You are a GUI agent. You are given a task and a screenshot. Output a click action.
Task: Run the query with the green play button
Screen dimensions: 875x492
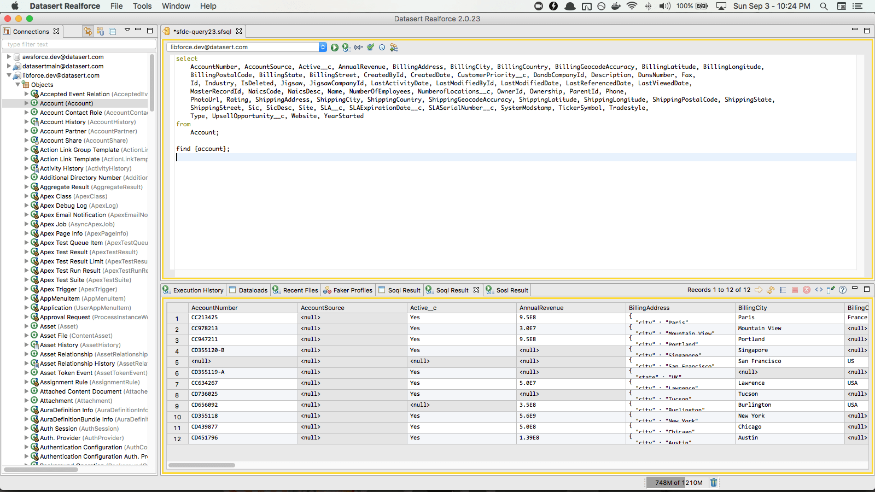coord(334,48)
